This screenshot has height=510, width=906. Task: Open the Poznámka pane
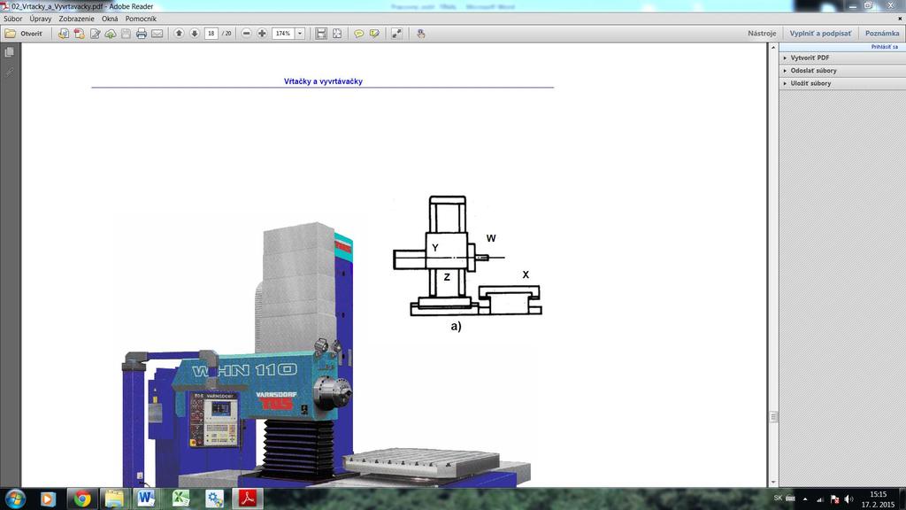(x=882, y=34)
